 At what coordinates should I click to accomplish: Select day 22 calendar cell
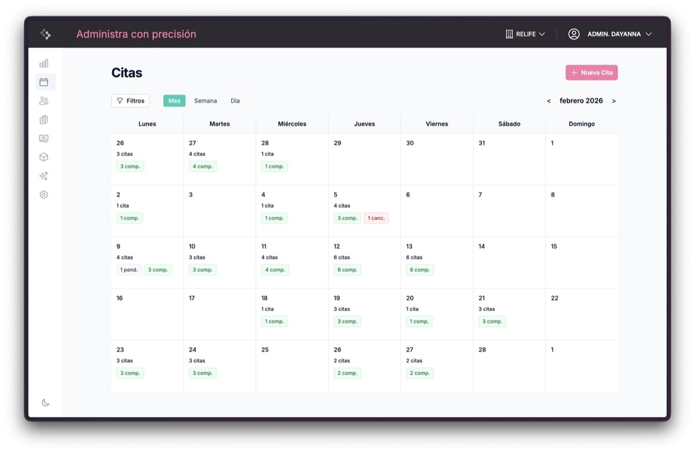tap(581, 314)
